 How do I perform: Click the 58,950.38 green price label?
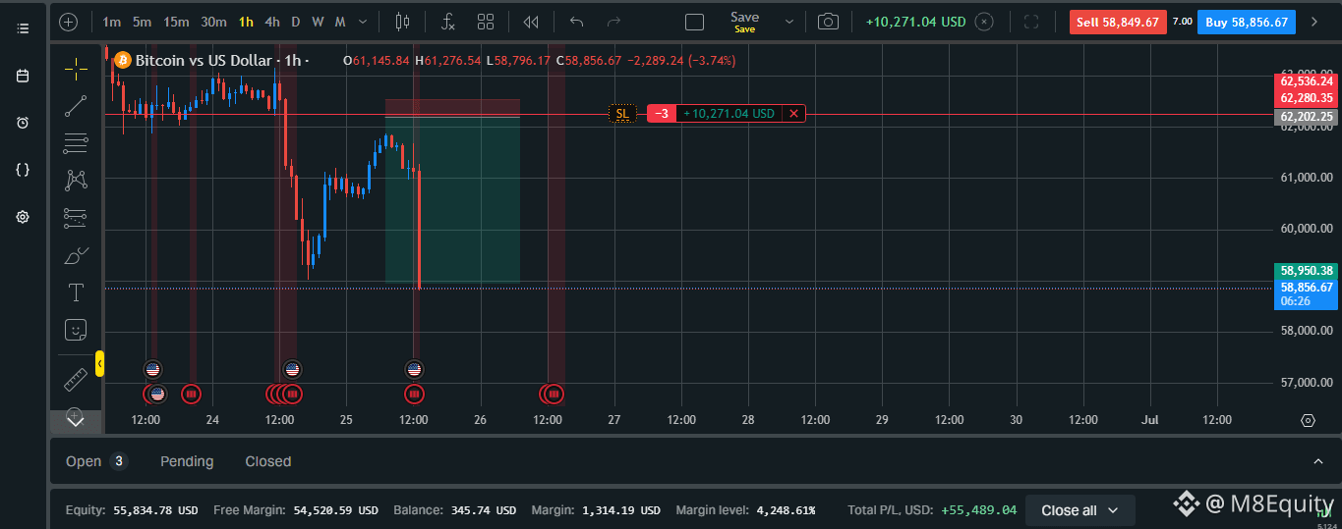[x=1307, y=270]
